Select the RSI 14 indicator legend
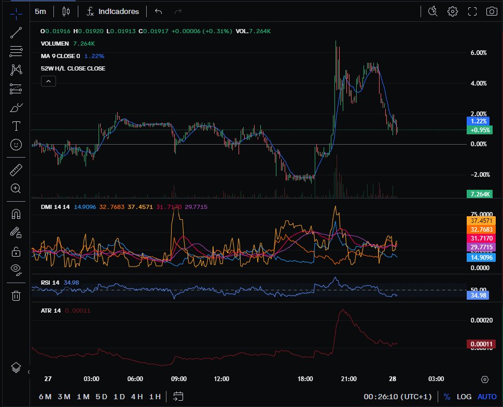Screen dimensions: 503x407 click(x=50, y=283)
